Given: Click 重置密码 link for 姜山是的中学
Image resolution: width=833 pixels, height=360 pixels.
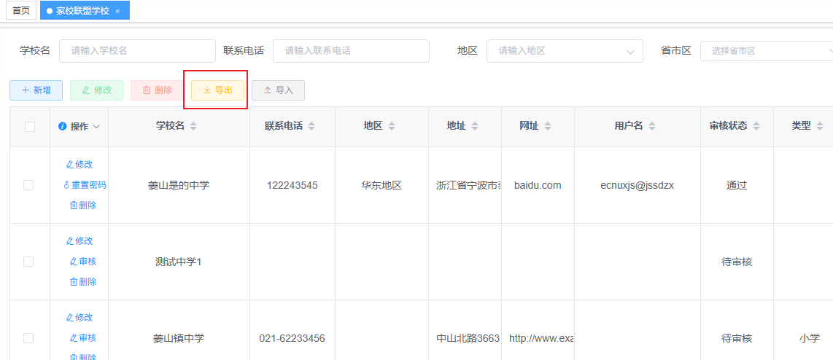Looking at the screenshot, I should pos(85,185).
